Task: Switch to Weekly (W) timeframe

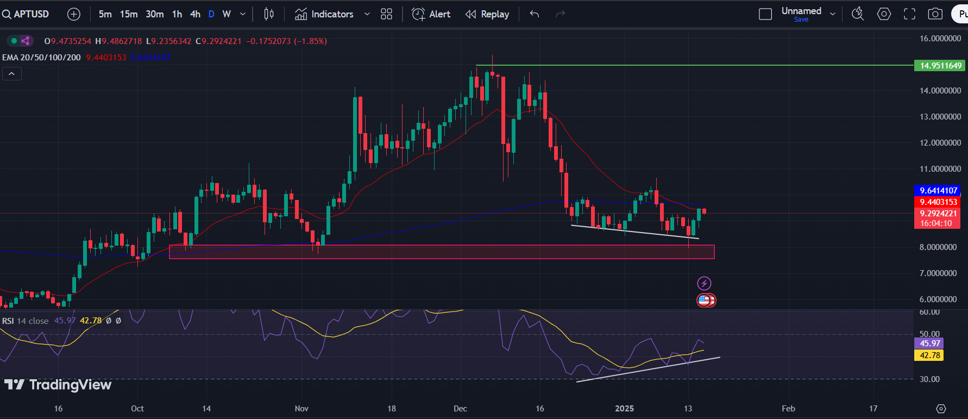Action: click(227, 14)
